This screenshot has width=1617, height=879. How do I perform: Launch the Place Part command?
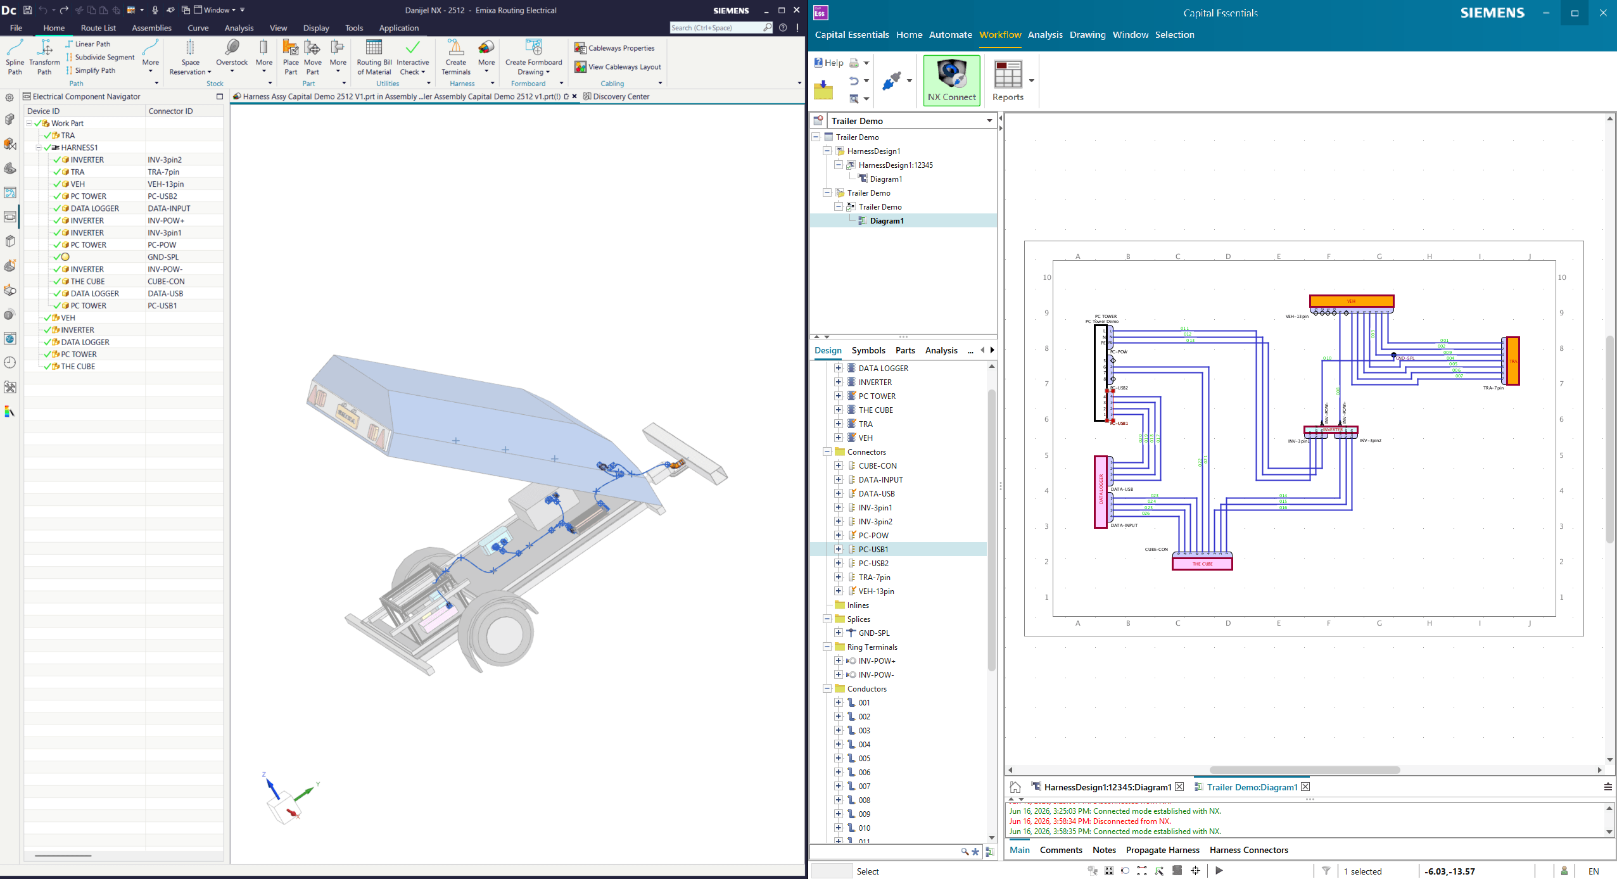coord(291,57)
